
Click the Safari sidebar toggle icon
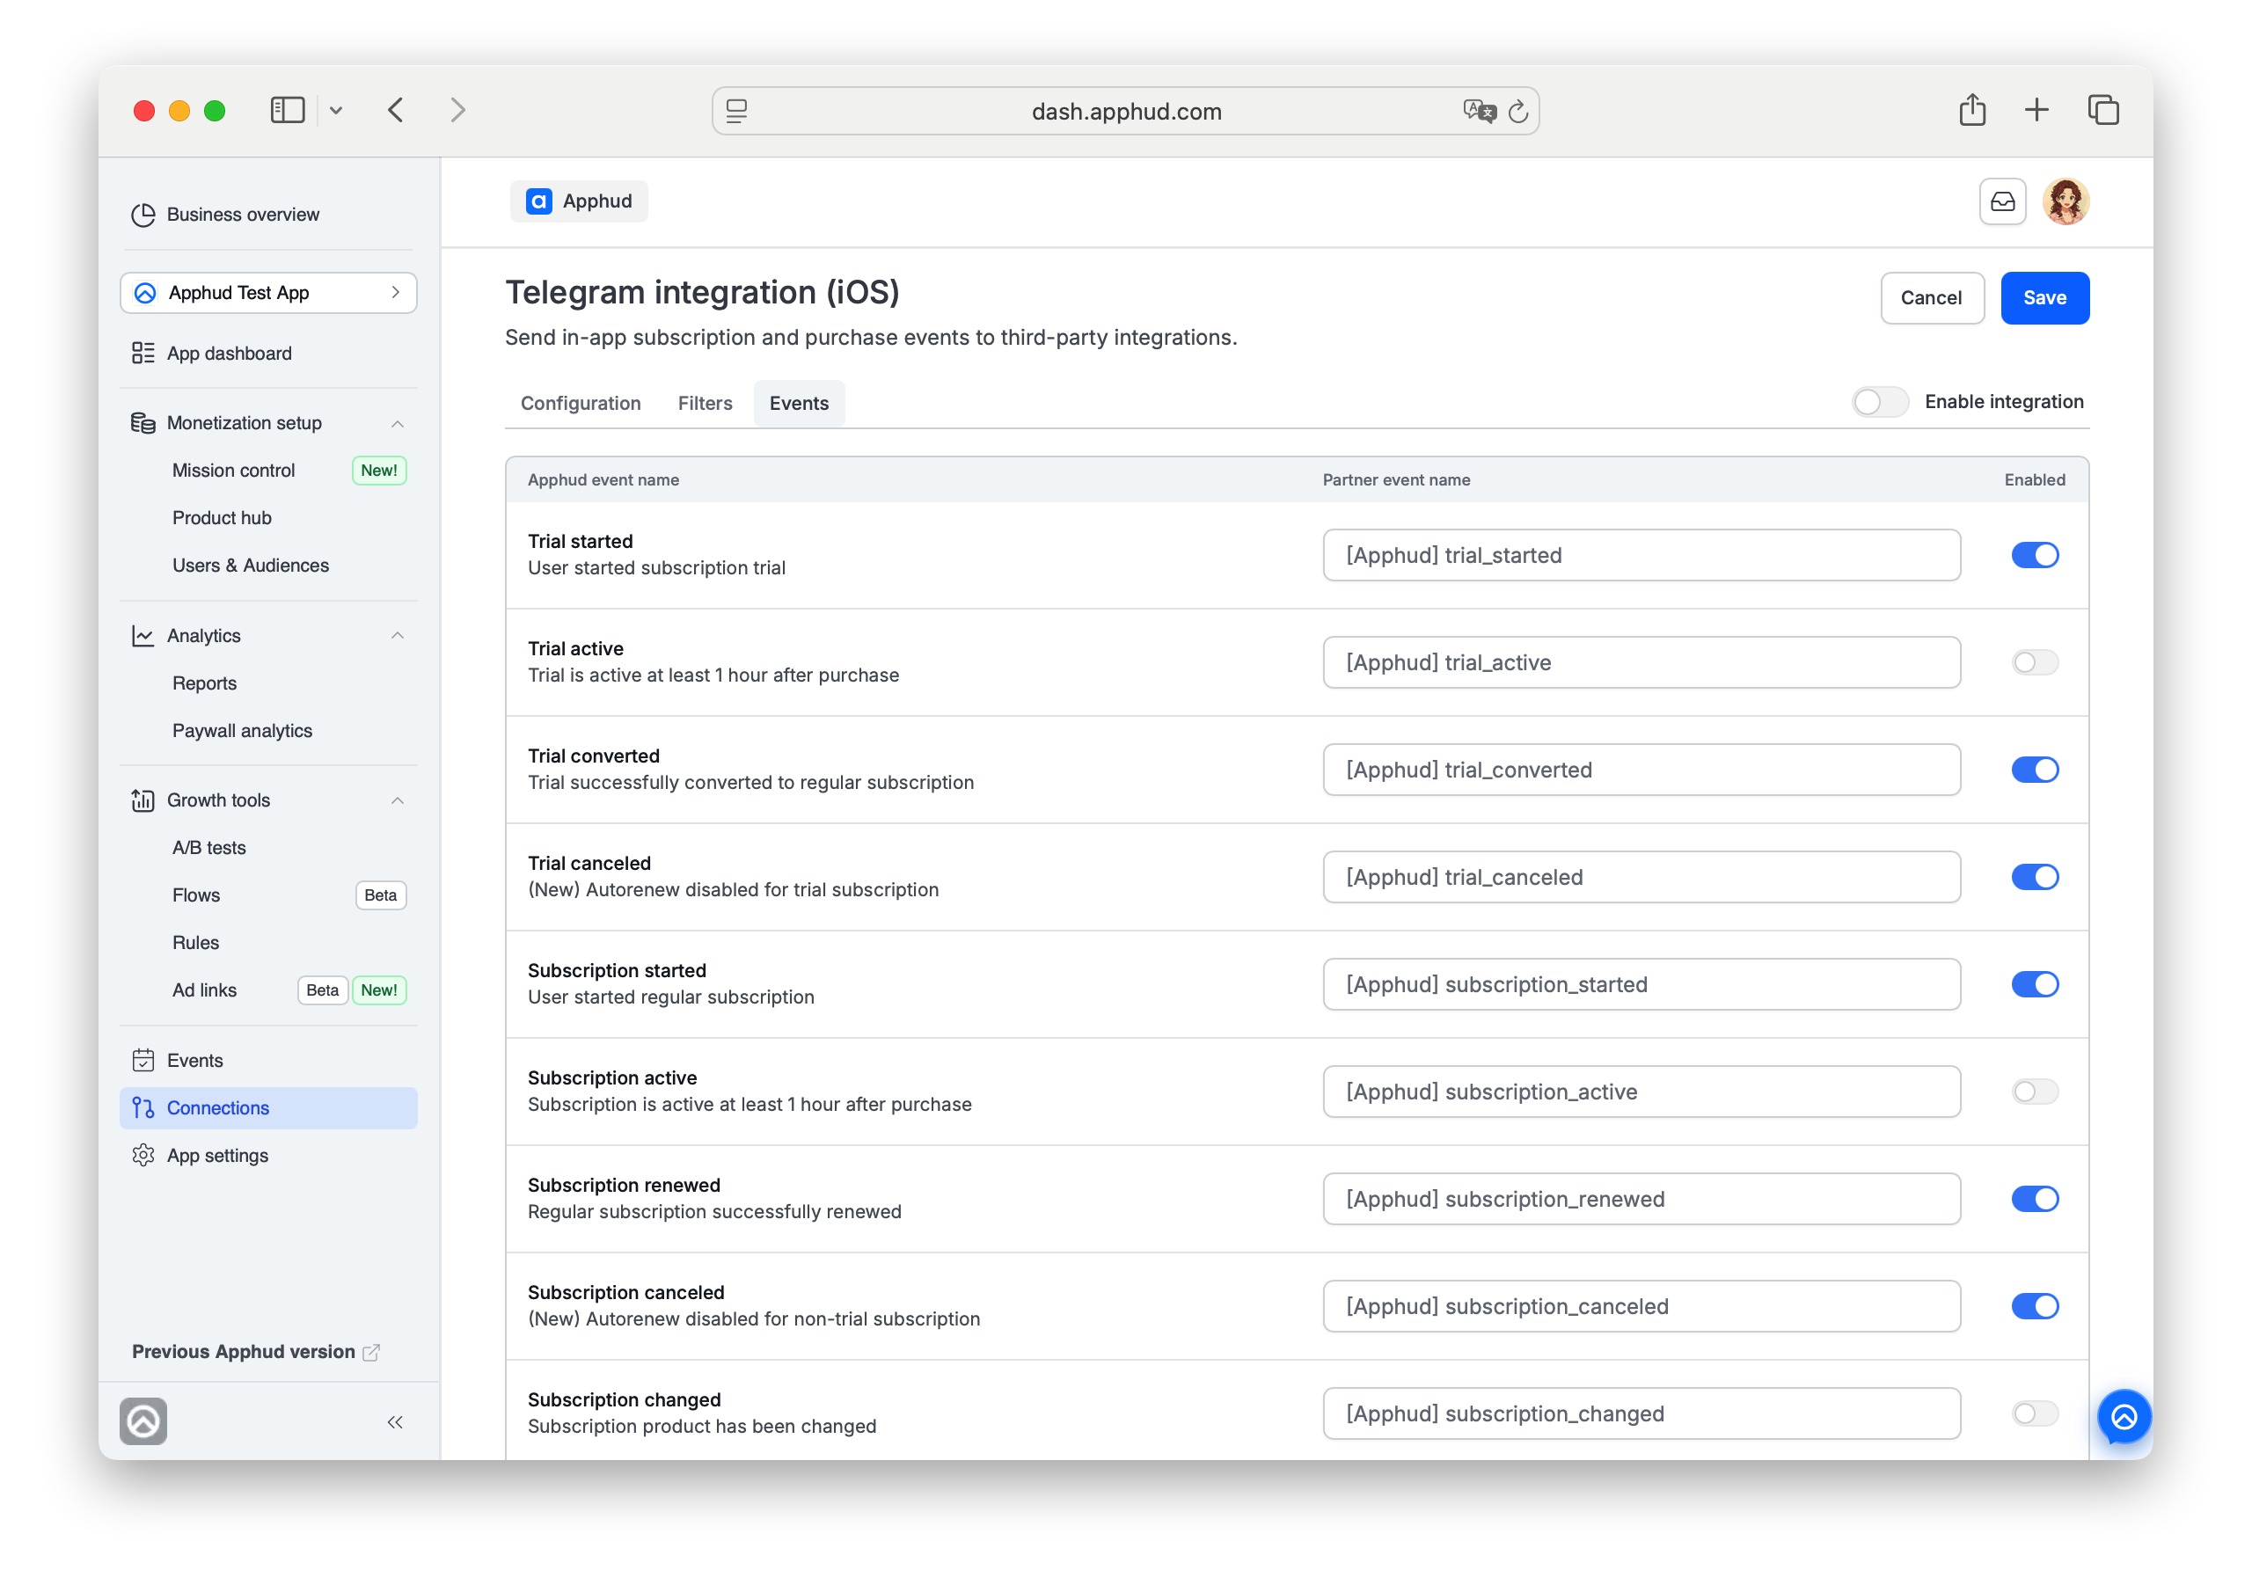(x=288, y=110)
